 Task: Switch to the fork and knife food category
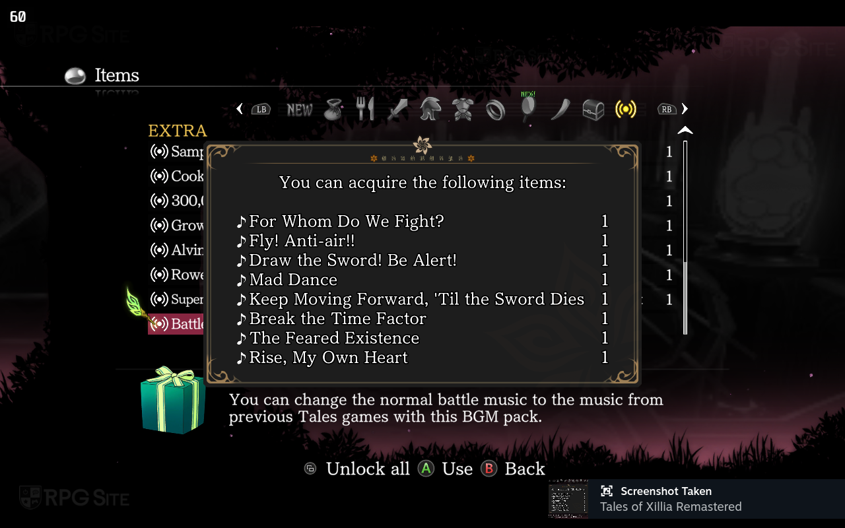point(365,109)
